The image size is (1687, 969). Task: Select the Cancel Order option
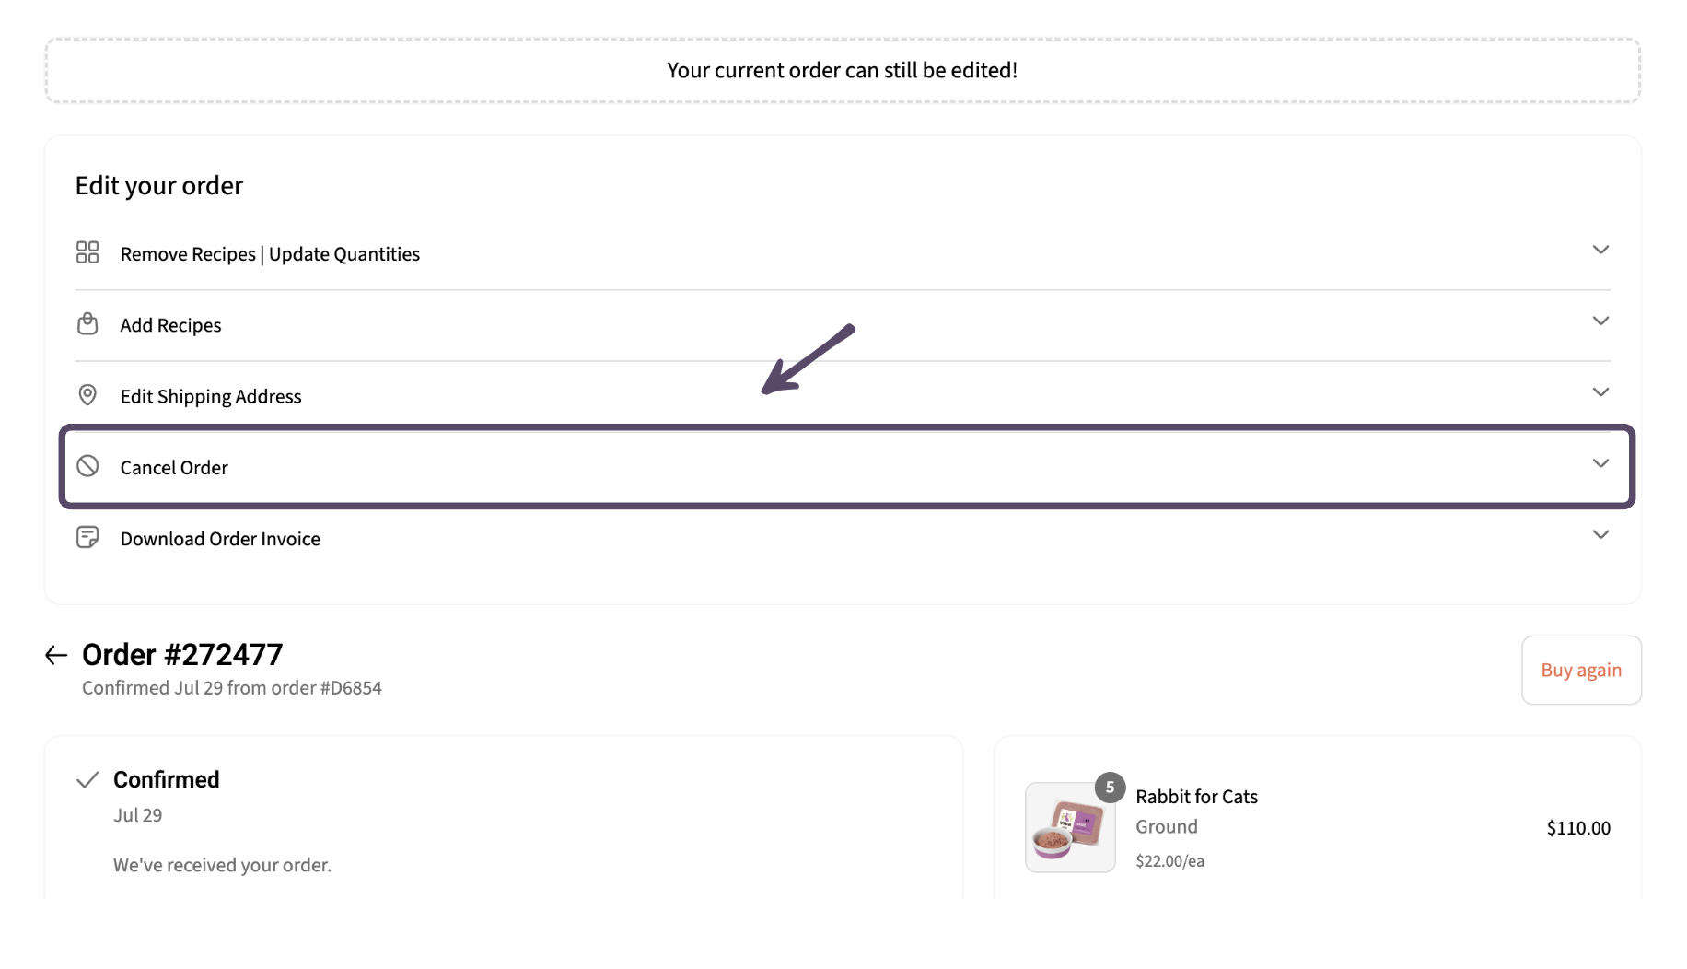(843, 467)
